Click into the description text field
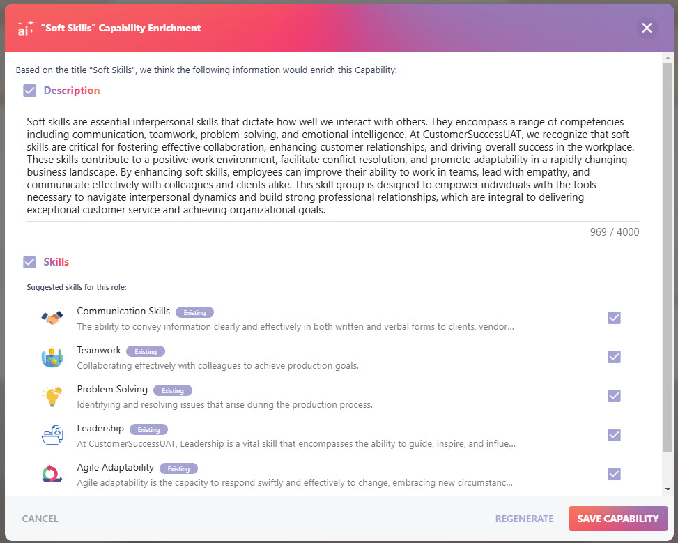 (332, 166)
